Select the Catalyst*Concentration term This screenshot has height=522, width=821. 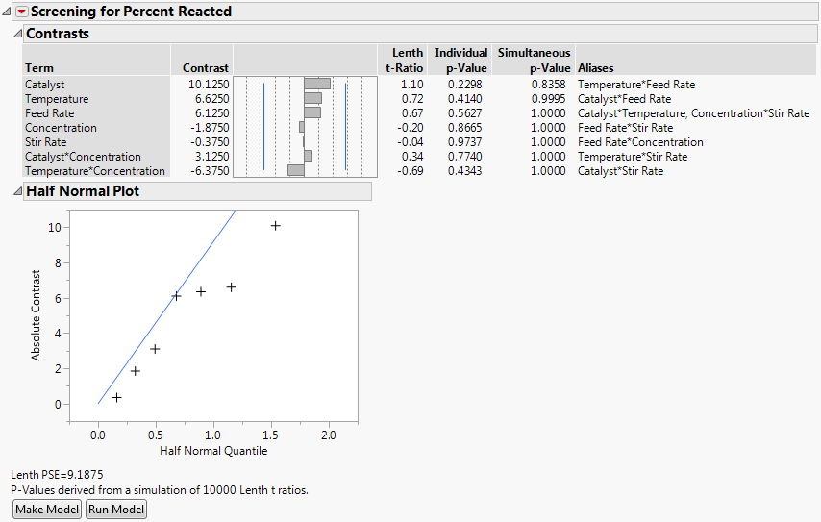tap(83, 157)
